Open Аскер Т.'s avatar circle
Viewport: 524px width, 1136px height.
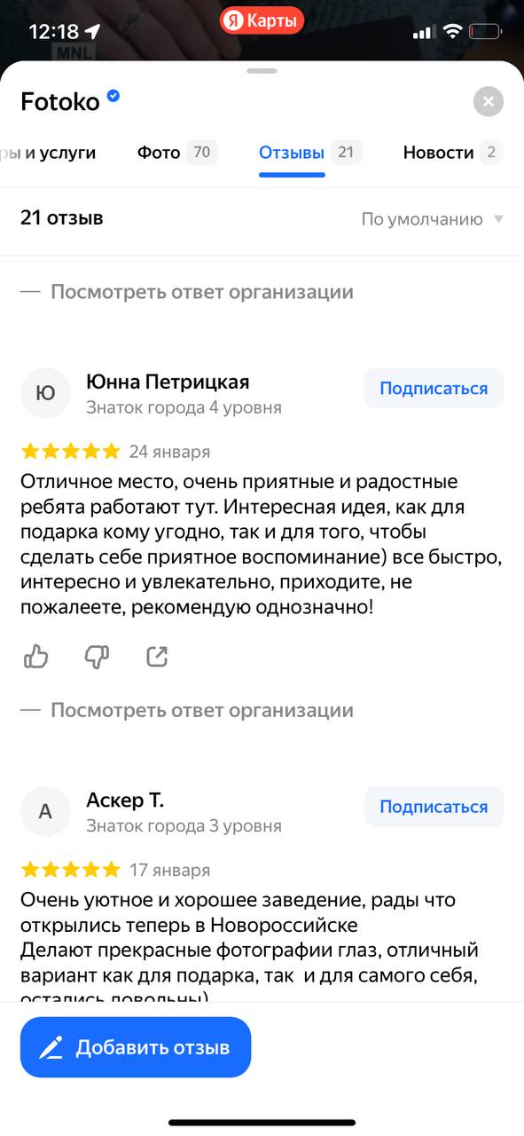click(x=45, y=811)
